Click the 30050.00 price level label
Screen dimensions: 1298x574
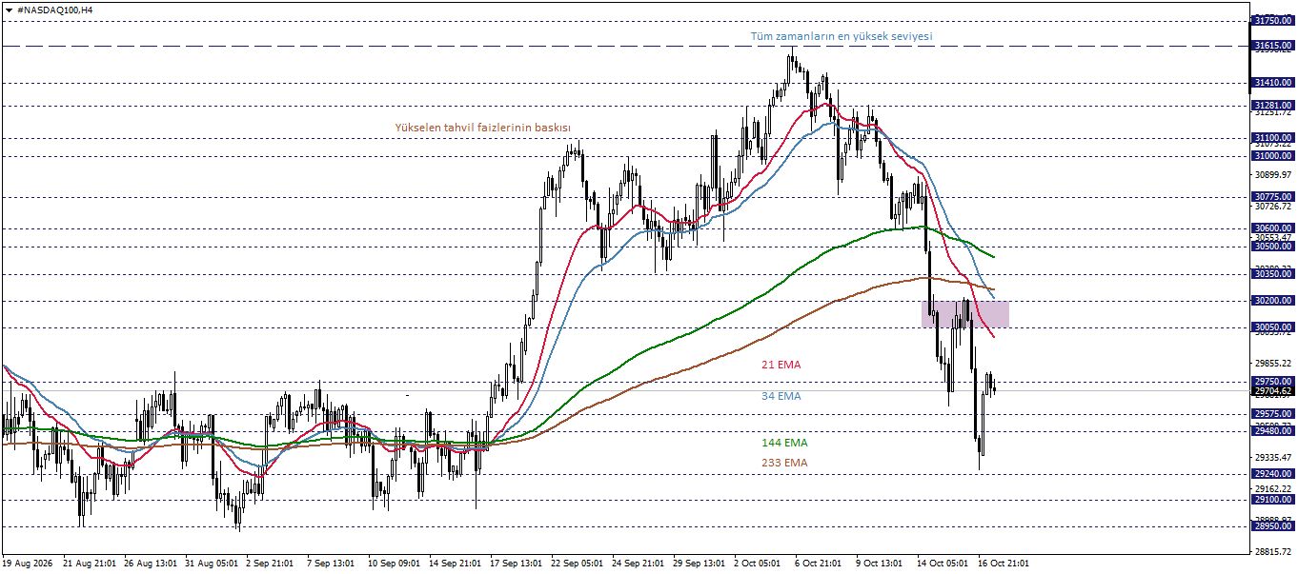click(1273, 327)
